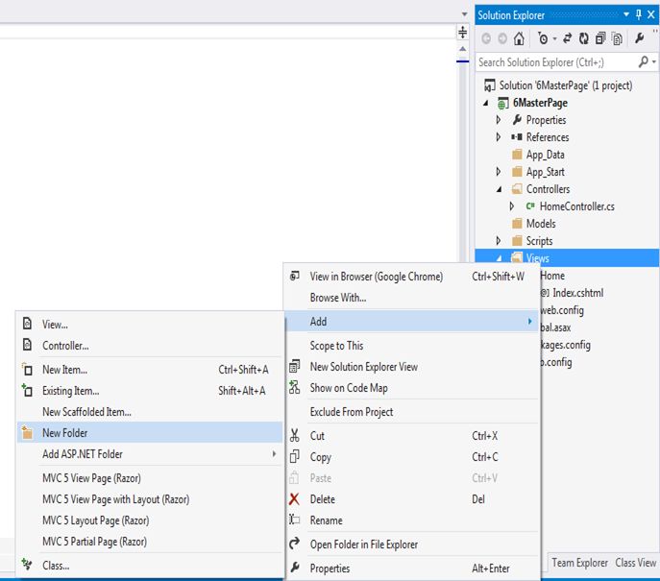This screenshot has height=581, width=660.
Task: Choose New Item... in Add submenu
Action: [x=150, y=370]
